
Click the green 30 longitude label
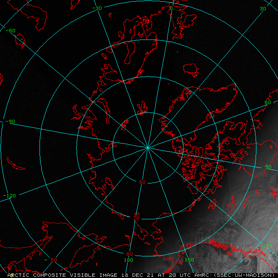point(263,9)
